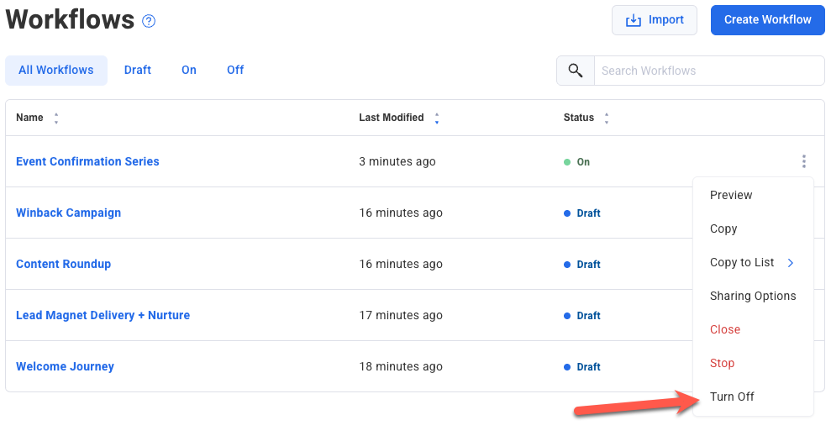
Task: Switch to the Draft tab
Action: coord(138,71)
